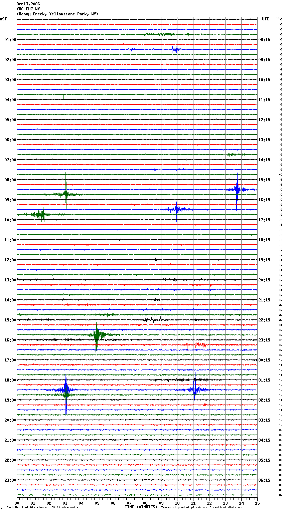Click the '12:15' UTC time label
284x512 pixels.
[264, 120]
